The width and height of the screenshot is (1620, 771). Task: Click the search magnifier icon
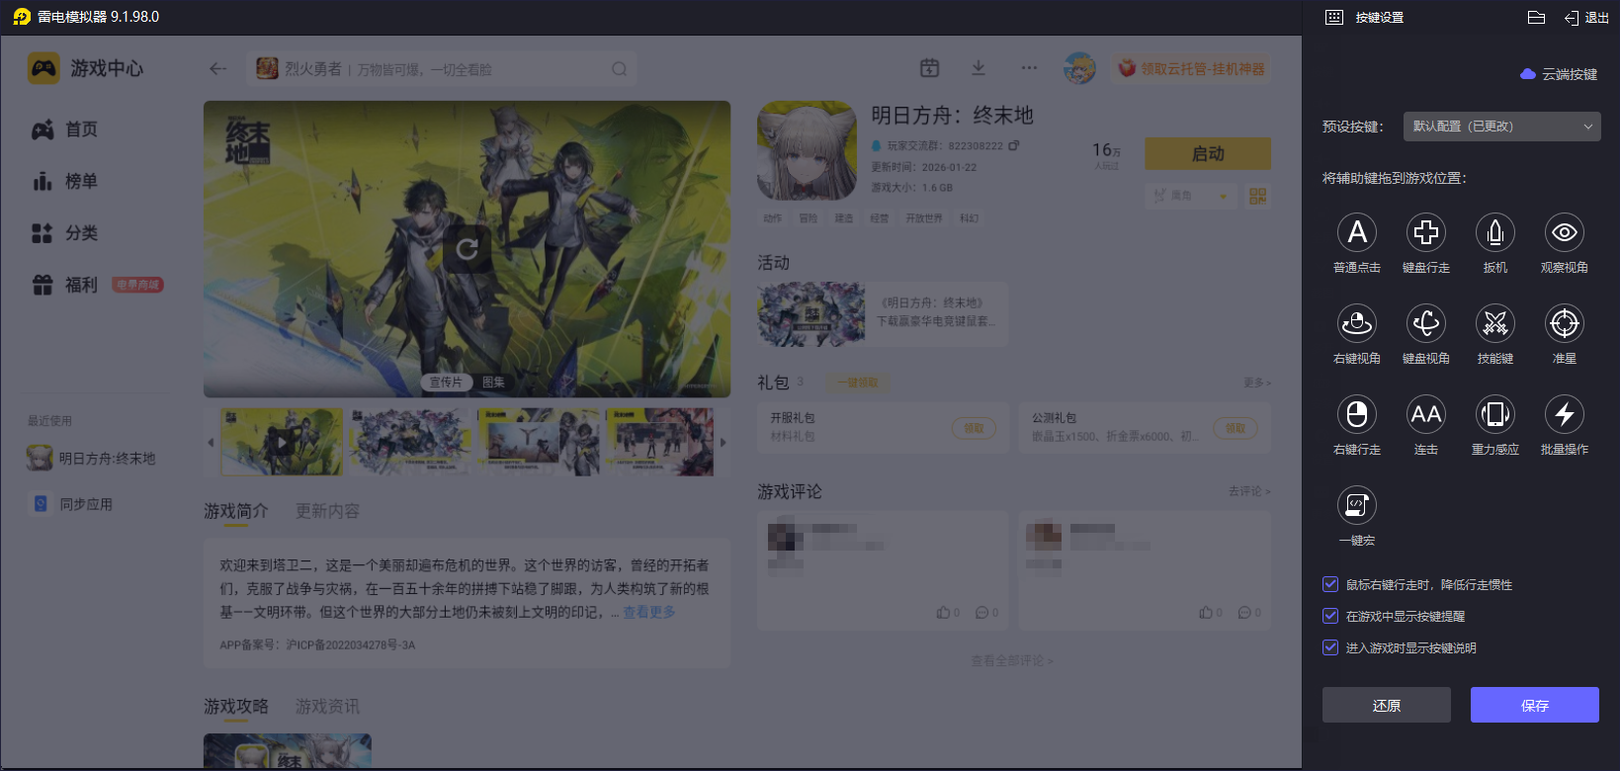coord(620,69)
